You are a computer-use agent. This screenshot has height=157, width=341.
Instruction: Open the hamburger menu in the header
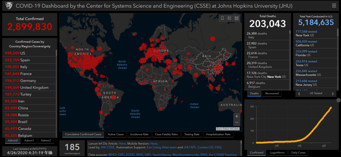tap(334, 6)
